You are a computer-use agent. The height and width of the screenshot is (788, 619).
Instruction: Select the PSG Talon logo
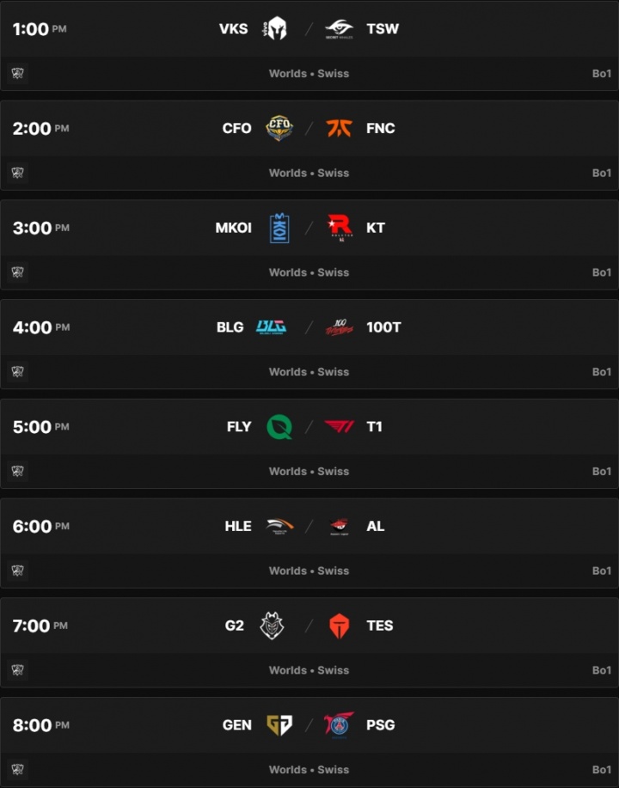click(x=339, y=724)
